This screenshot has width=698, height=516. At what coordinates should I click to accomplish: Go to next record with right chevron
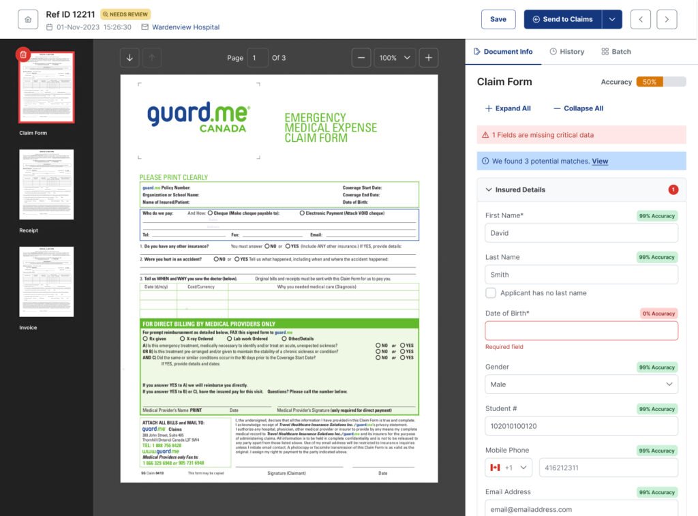667,20
